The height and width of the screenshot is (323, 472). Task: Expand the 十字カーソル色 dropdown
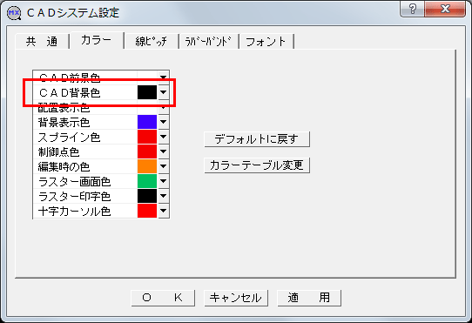click(x=163, y=211)
